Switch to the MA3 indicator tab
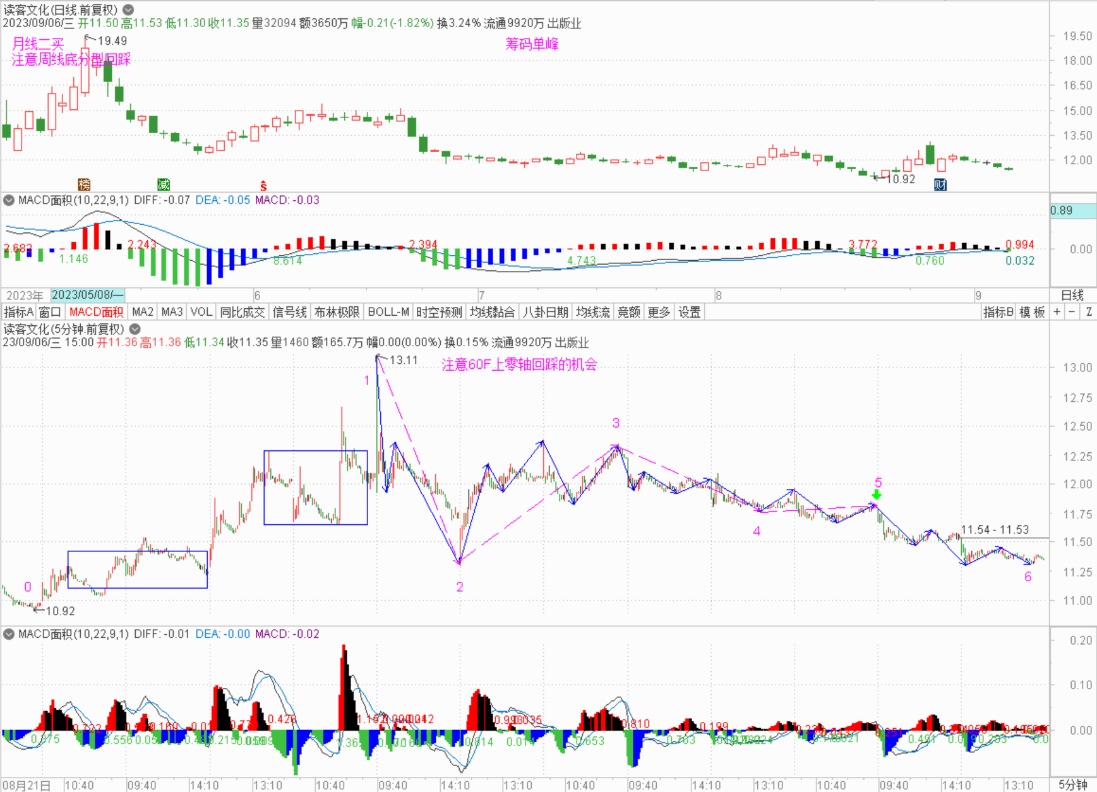The width and height of the screenshot is (1097, 792). 172,312
